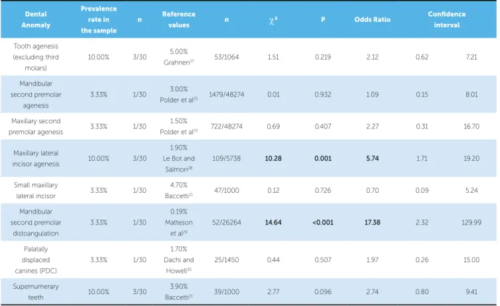Click the '3.00% Polder et al' reference cell
Viewport: 500px width, 306px height.
coord(178,95)
